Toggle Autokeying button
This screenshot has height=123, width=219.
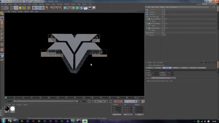click(118, 101)
